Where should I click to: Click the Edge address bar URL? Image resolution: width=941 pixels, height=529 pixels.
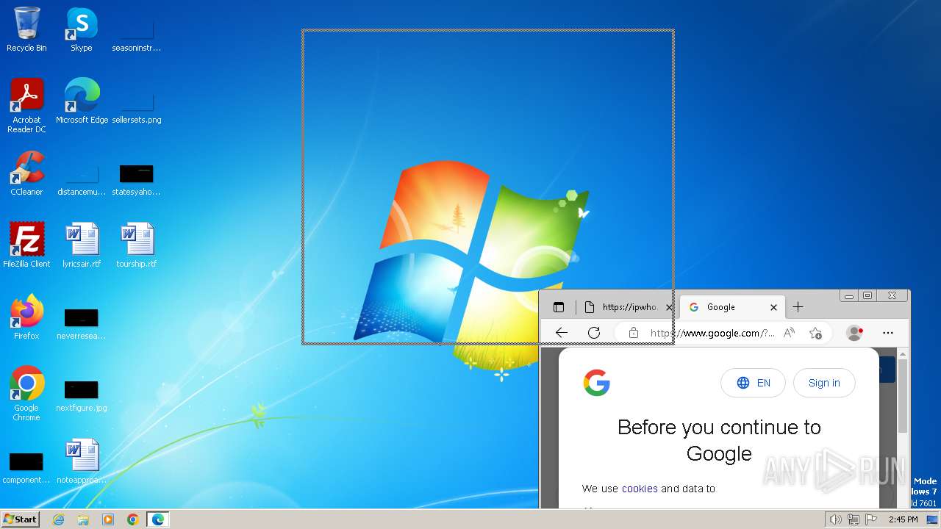[x=712, y=333]
